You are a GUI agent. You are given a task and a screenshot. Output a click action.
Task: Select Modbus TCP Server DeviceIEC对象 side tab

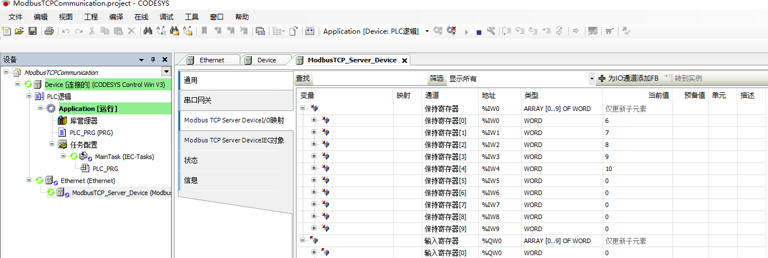236,140
